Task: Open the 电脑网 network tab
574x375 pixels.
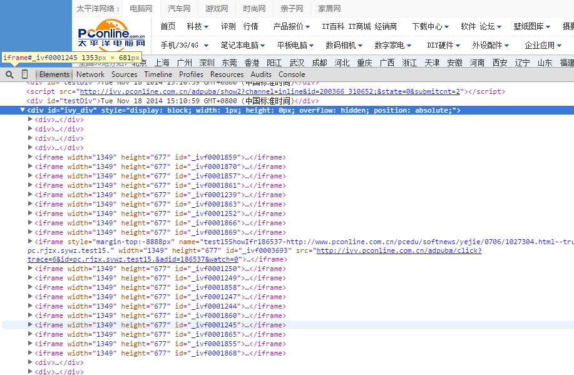Action: tap(141, 8)
